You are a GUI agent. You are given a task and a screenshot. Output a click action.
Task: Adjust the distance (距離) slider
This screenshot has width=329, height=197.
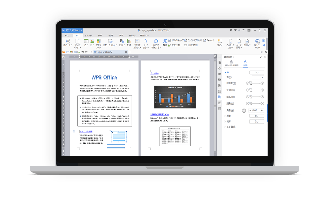[255, 103]
